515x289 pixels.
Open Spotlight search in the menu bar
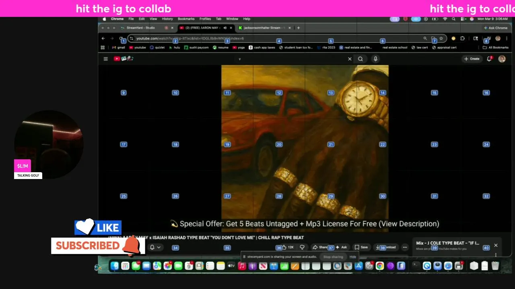coord(453,19)
